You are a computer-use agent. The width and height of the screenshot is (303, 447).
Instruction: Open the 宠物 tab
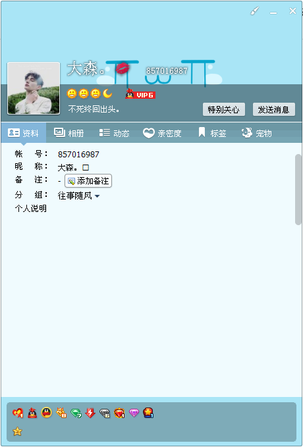[x=256, y=133]
